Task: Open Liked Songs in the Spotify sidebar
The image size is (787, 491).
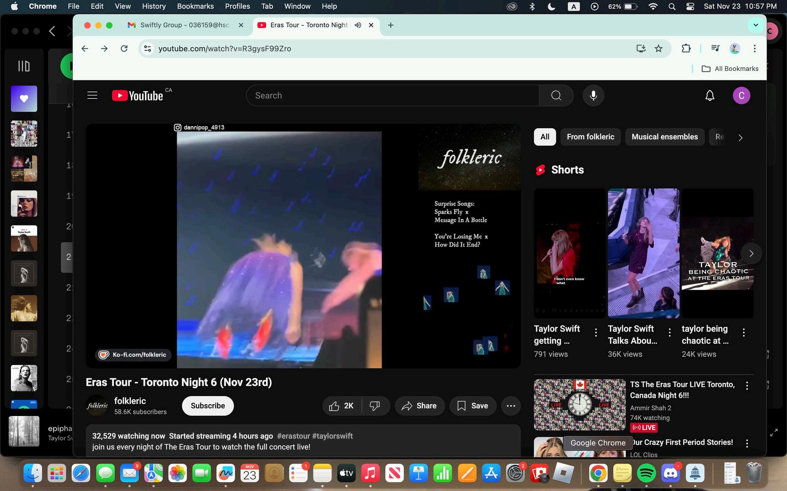Action: (x=24, y=99)
